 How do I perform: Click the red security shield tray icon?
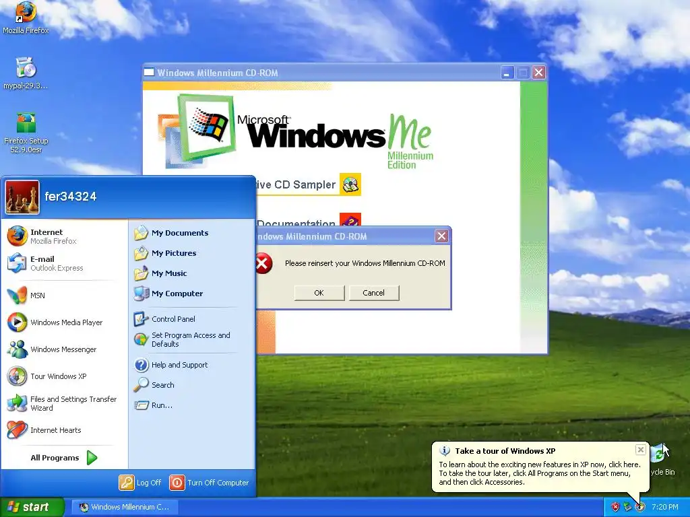point(615,508)
